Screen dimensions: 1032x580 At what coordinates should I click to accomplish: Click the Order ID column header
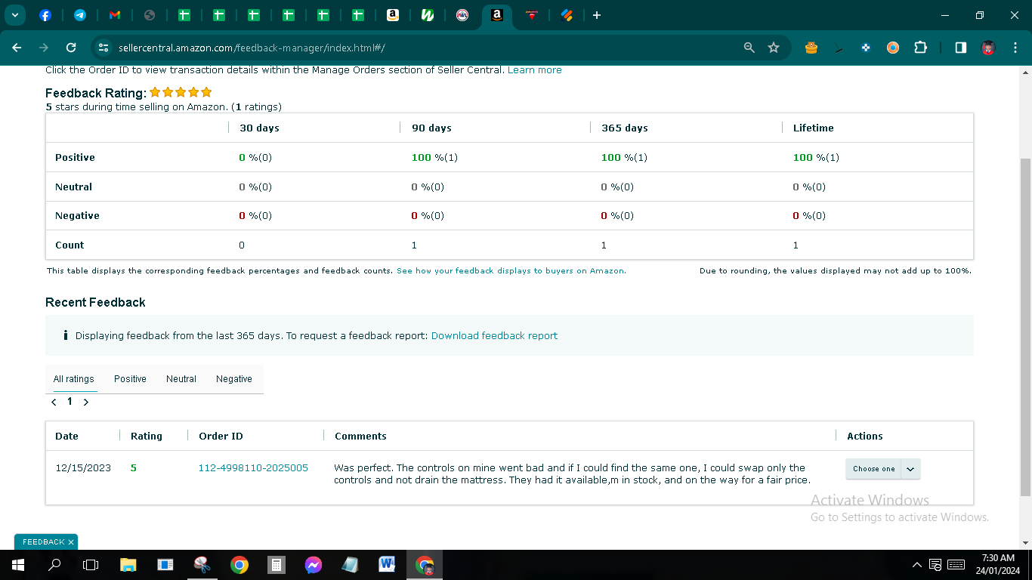tap(221, 436)
